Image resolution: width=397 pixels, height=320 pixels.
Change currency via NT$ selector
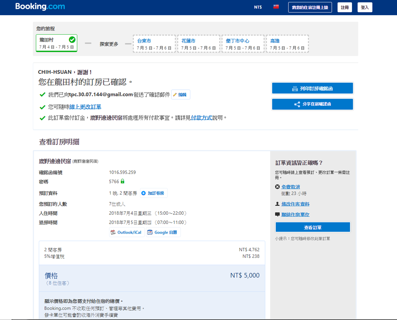[258, 7]
